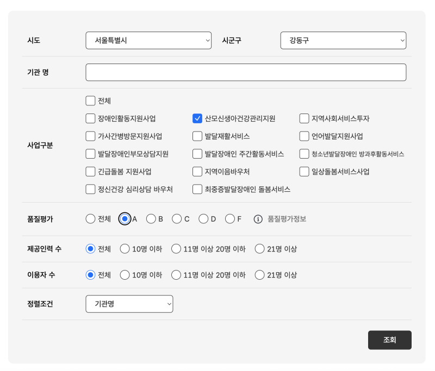
Task: Check 지역사회서비스투자 checkbox
Action: pos(304,118)
